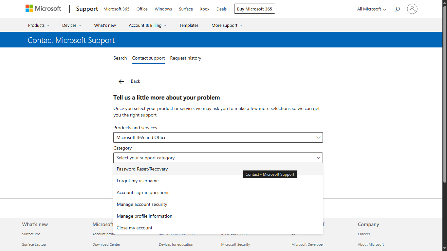Click the account sign-in avatar icon
The height and width of the screenshot is (251, 447).
(412, 9)
